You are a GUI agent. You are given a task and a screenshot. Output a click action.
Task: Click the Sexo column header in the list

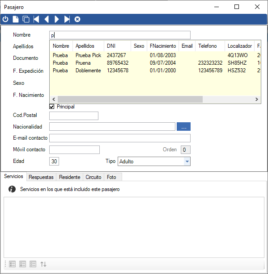tap(139, 46)
